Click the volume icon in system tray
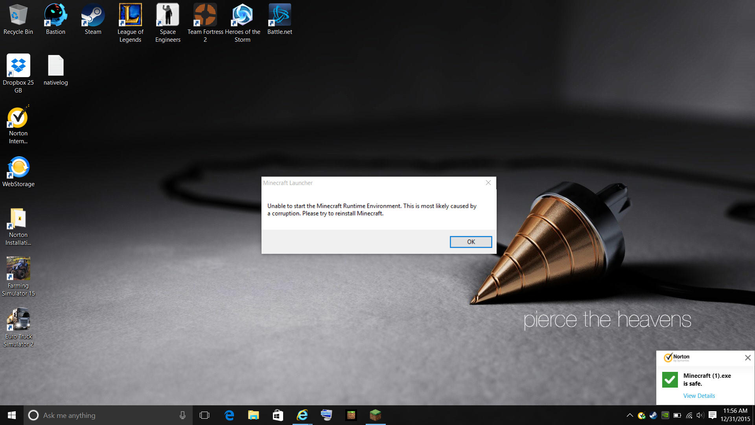The image size is (755, 425). 700,415
